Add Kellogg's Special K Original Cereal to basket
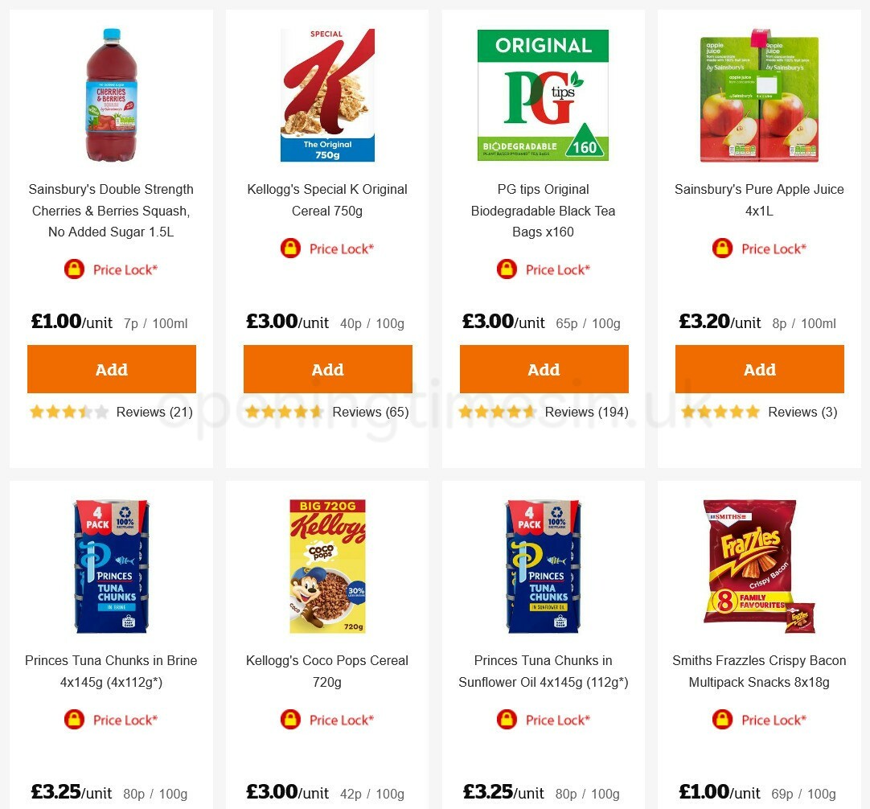The height and width of the screenshot is (809, 870). [327, 369]
